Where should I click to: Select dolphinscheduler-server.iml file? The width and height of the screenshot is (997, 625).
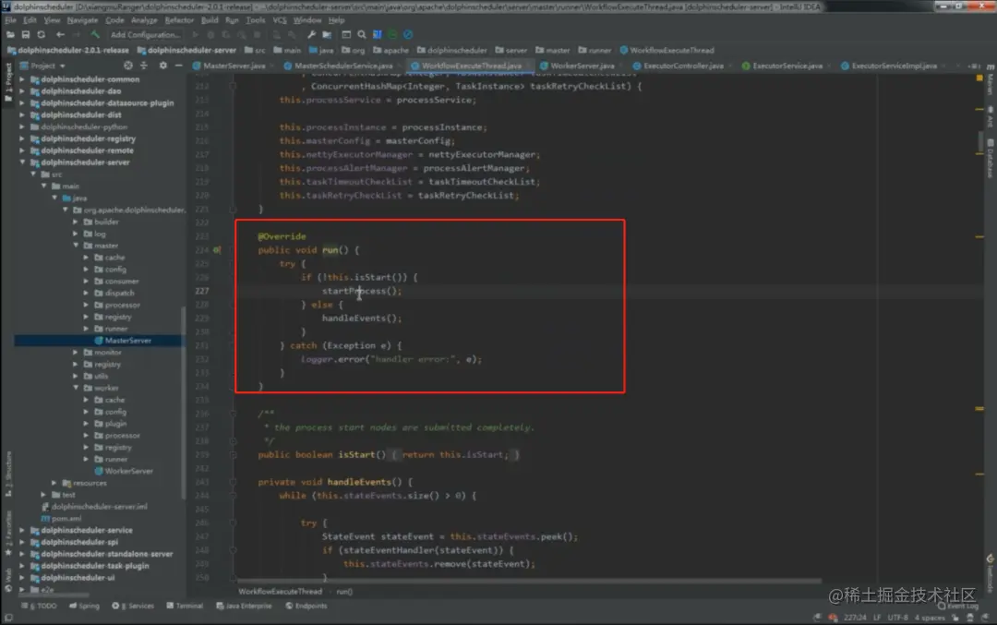(x=94, y=507)
